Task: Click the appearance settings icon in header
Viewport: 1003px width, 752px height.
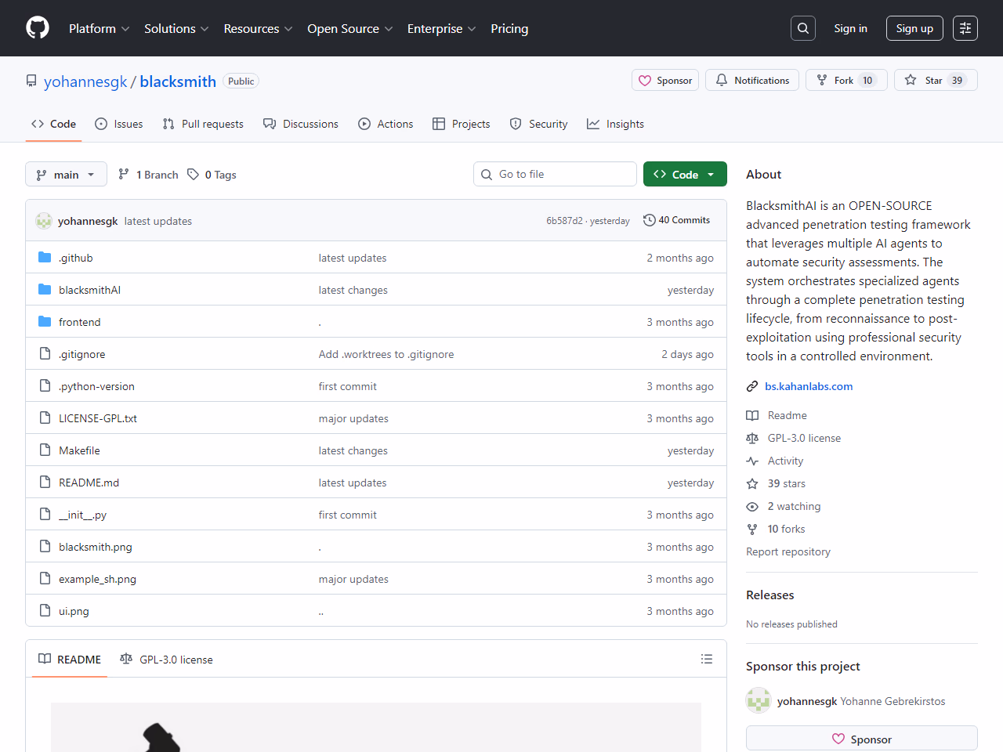Action: coord(965,28)
